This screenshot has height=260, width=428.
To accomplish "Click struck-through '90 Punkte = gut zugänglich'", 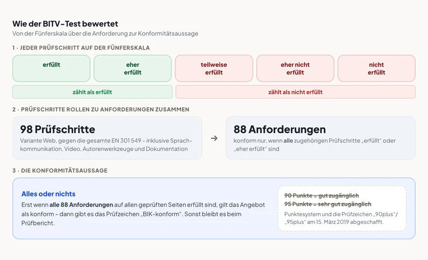I will pyautogui.click(x=322, y=196).
